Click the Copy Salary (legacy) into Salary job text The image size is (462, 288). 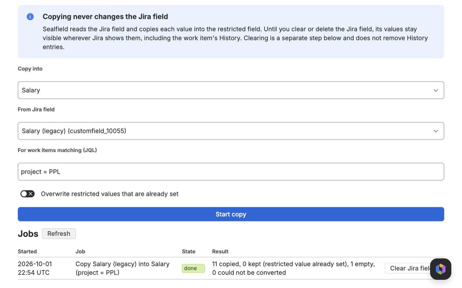tap(123, 268)
